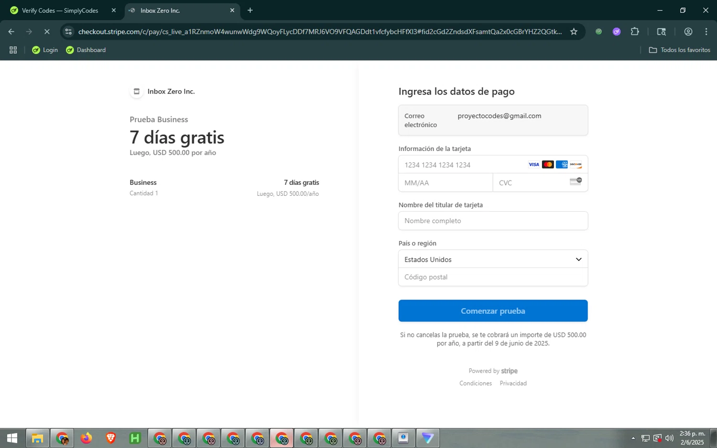Open the Login bookmark

pyautogui.click(x=45, y=50)
